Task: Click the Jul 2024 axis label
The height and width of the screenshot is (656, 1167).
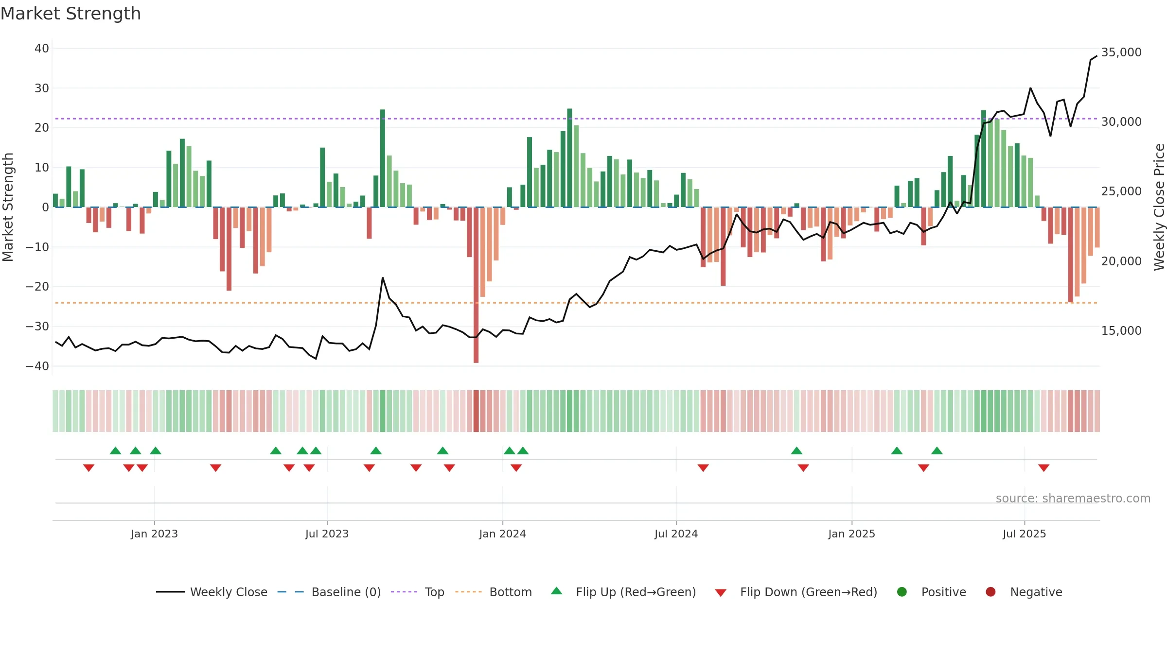Action: coord(676,534)
